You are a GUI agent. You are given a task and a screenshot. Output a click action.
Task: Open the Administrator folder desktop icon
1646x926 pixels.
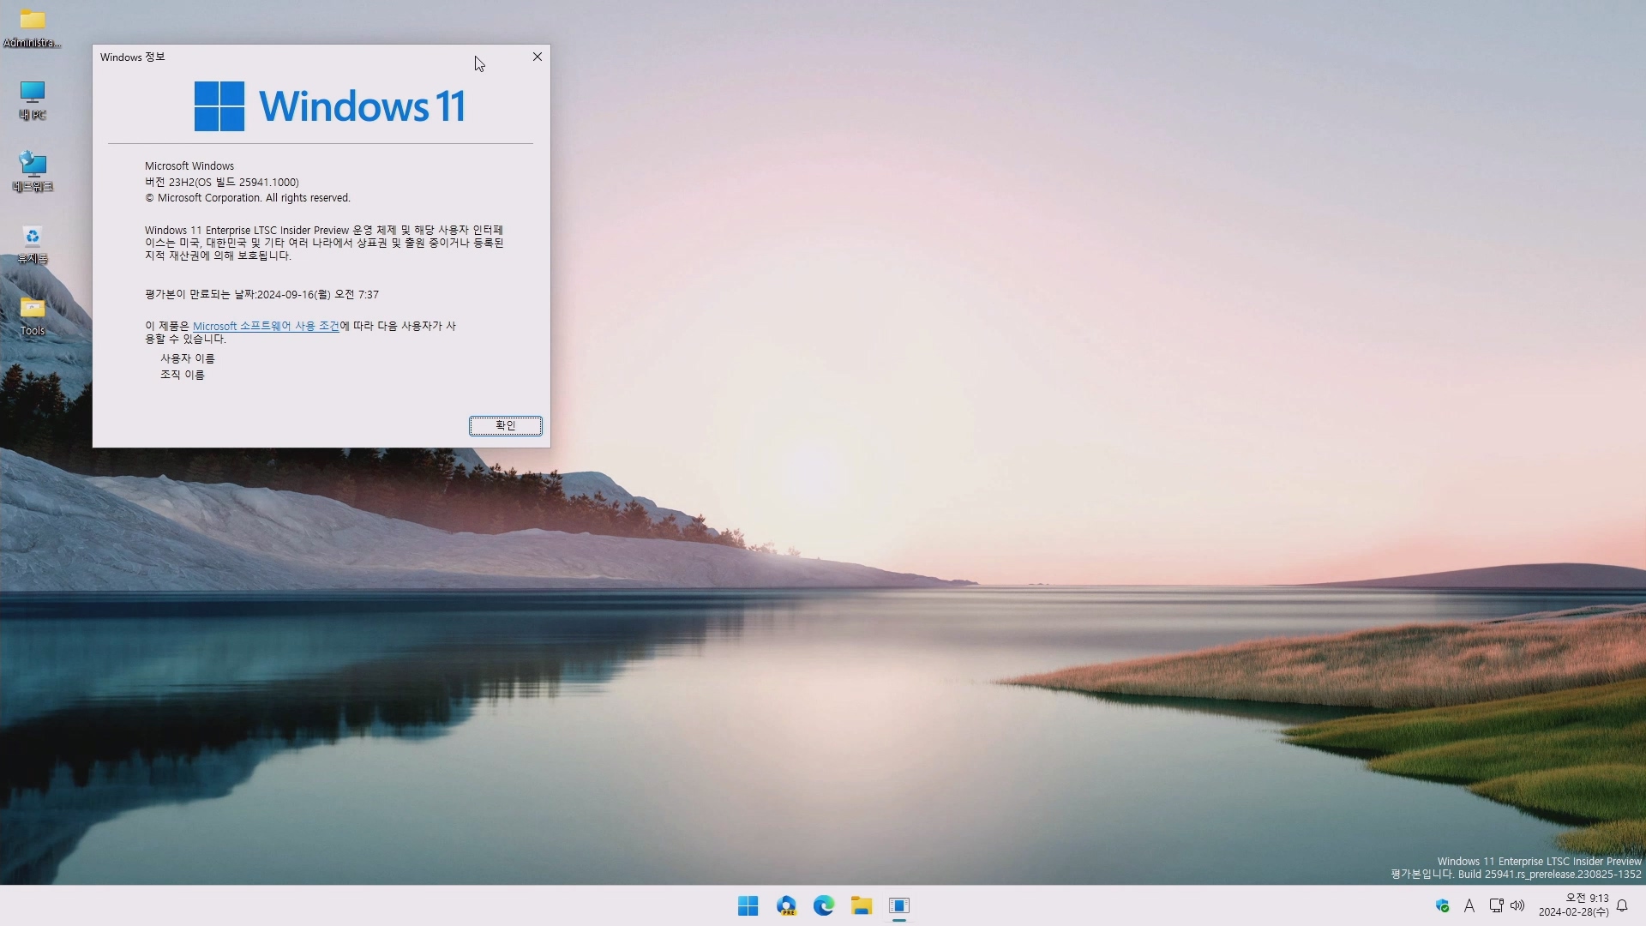[33, 27]
